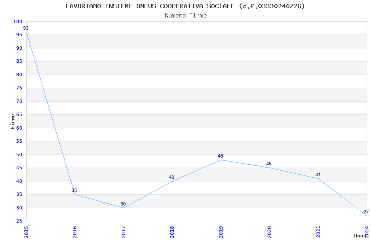Click the y-axis value 35
Screen dimensions: 371x240
(x=19, y=195)
